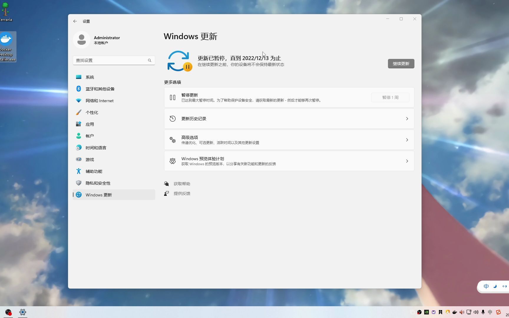Expand 高级选项 with its chevron
Viewport: 509px width, 318px height.
coord(407,140)
